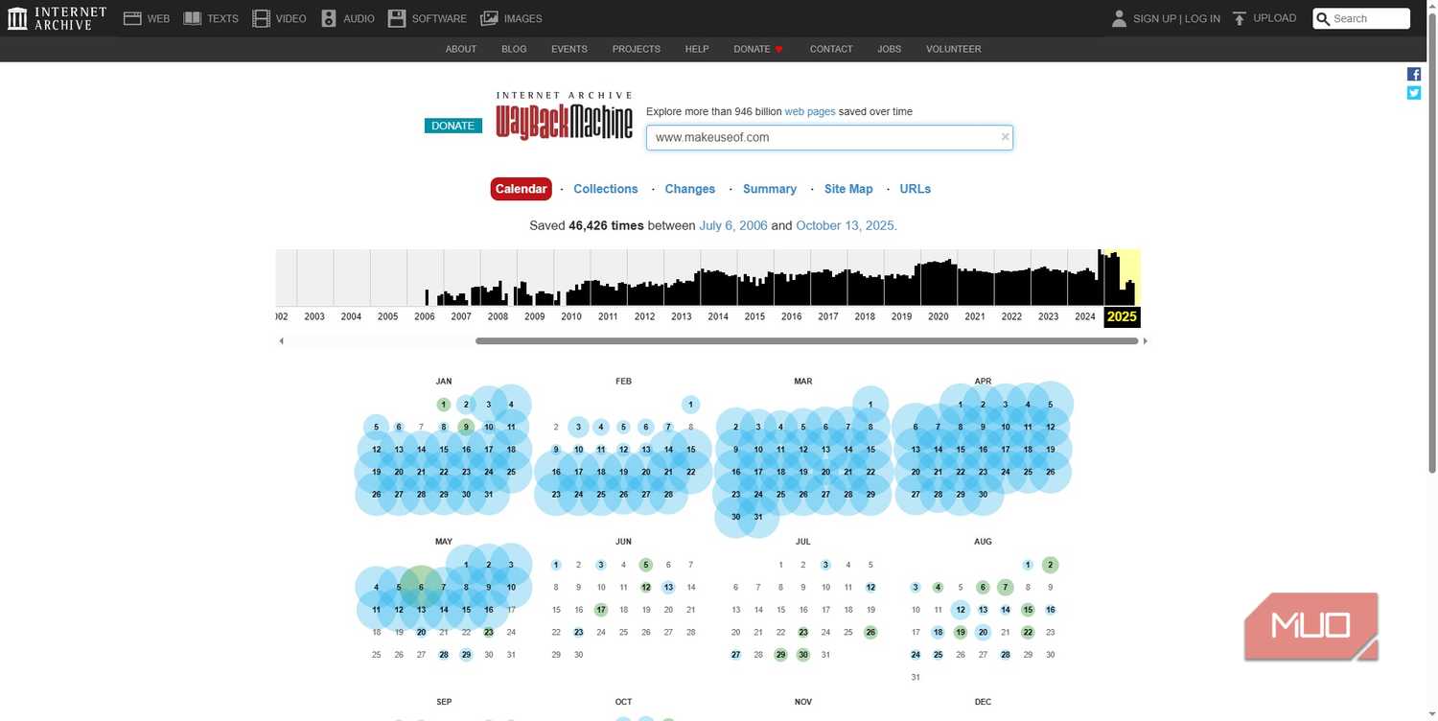Click the timeline scroll right arrow

pos(1145,340)
